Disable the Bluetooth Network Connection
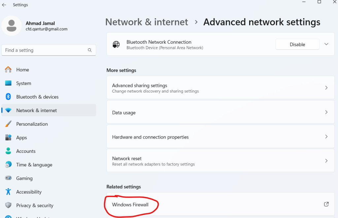 click(297, 44)
